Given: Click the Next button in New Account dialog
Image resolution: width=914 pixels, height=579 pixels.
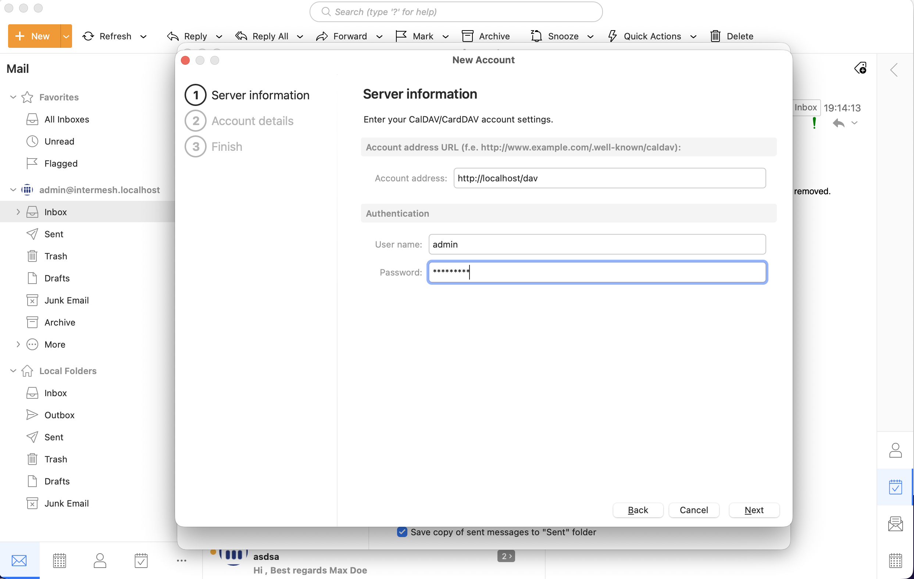Looking at the screenshot, I should pyautogui.click(x=753, y=510).
